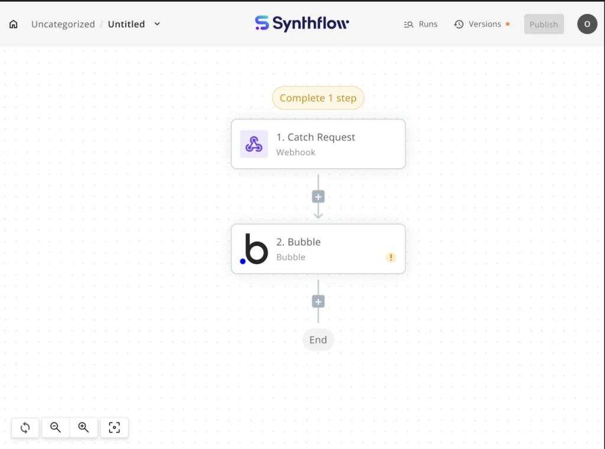The image size is (605, 449).
Task: Open the Uncategorized folder breadcrumb
Action: 63,24
